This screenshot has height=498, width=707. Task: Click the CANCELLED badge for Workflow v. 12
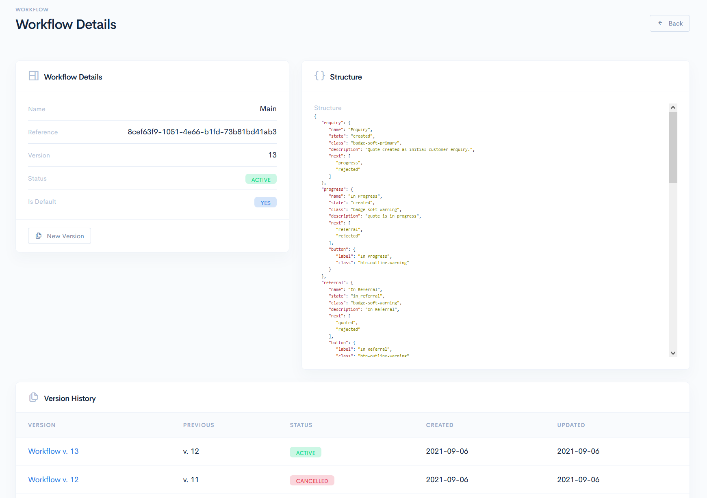(x=312, y=480)
